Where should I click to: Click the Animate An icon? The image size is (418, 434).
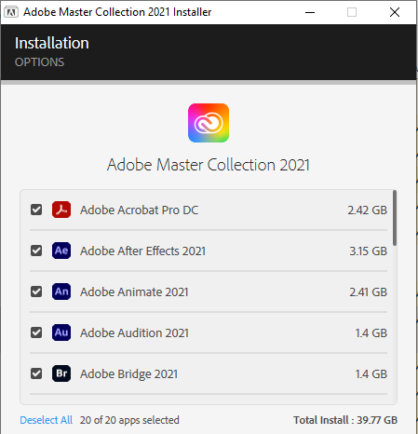pos(61,292)
